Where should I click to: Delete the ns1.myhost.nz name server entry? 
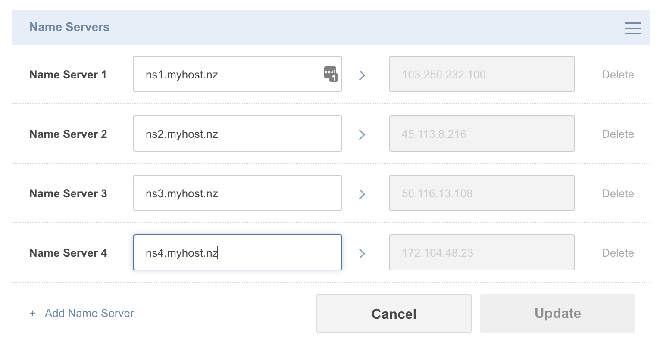coord(618,74)
